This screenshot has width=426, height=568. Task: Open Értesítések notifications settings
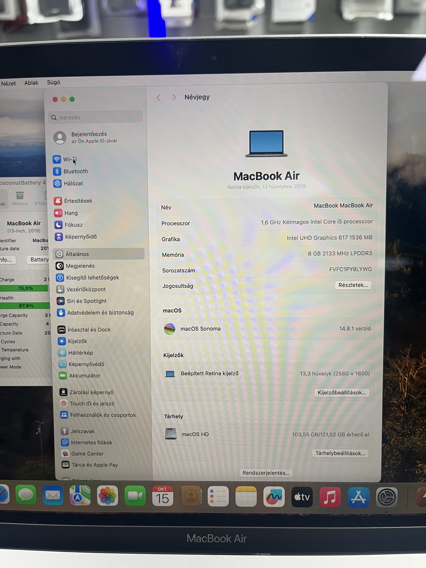[73, 201]
